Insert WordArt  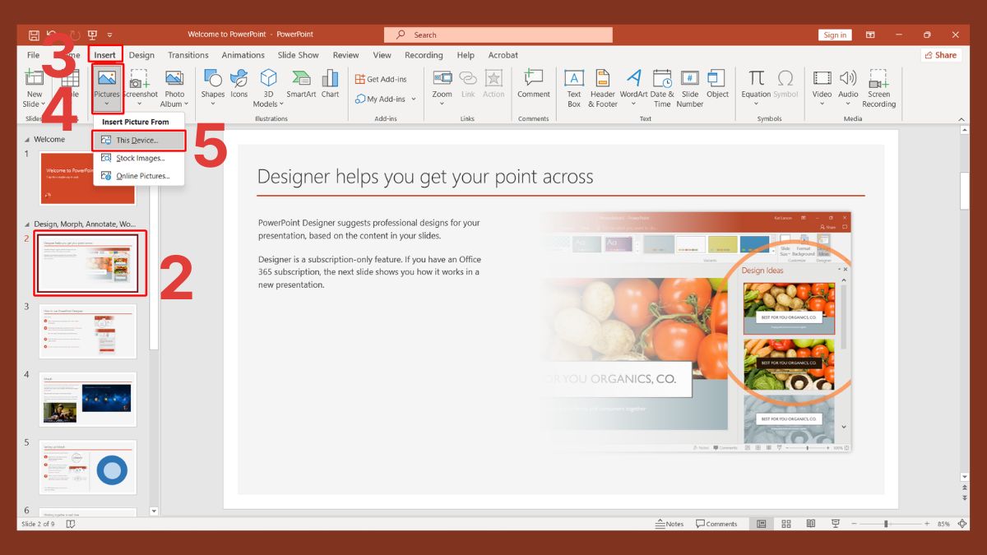coord(633,82)
